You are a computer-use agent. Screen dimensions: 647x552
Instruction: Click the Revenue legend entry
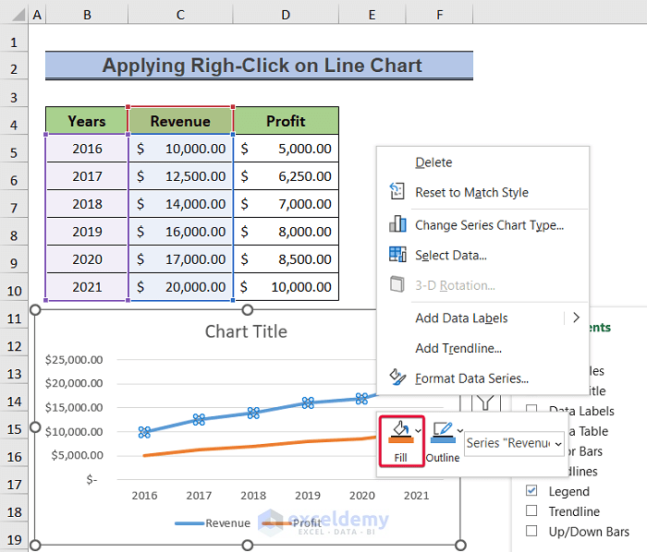pyautogui.click(x=213, y=523)
